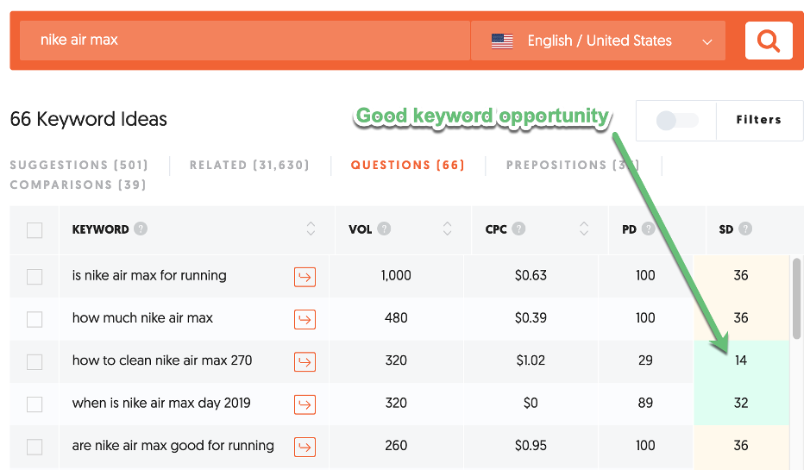
Task: Open arrow icon for 'is nike air max for running'
Action: tap(305, 277)
